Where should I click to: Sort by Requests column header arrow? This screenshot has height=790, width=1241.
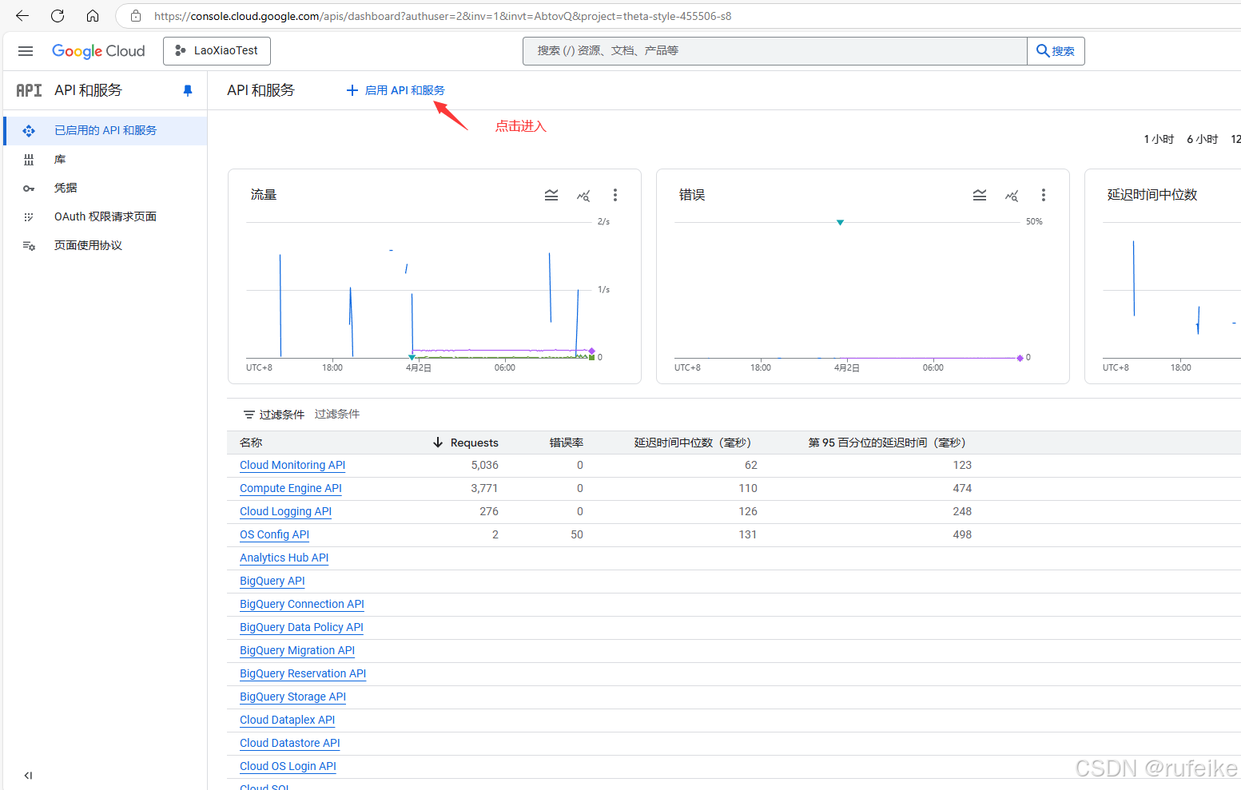438,443
